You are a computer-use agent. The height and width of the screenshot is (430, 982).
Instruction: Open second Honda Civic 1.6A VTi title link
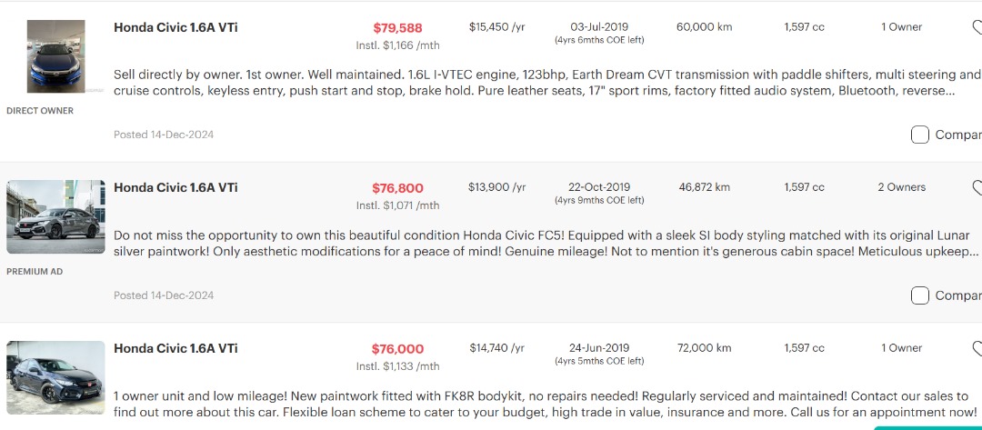(175, 187)
